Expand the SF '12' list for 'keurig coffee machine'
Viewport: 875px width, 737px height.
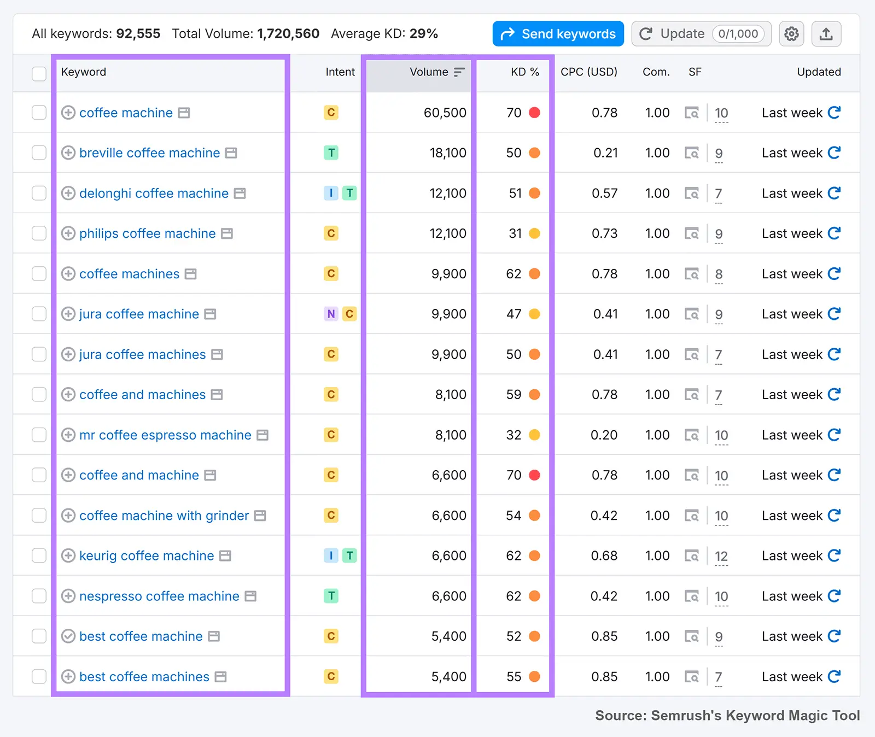pos(721,555)
